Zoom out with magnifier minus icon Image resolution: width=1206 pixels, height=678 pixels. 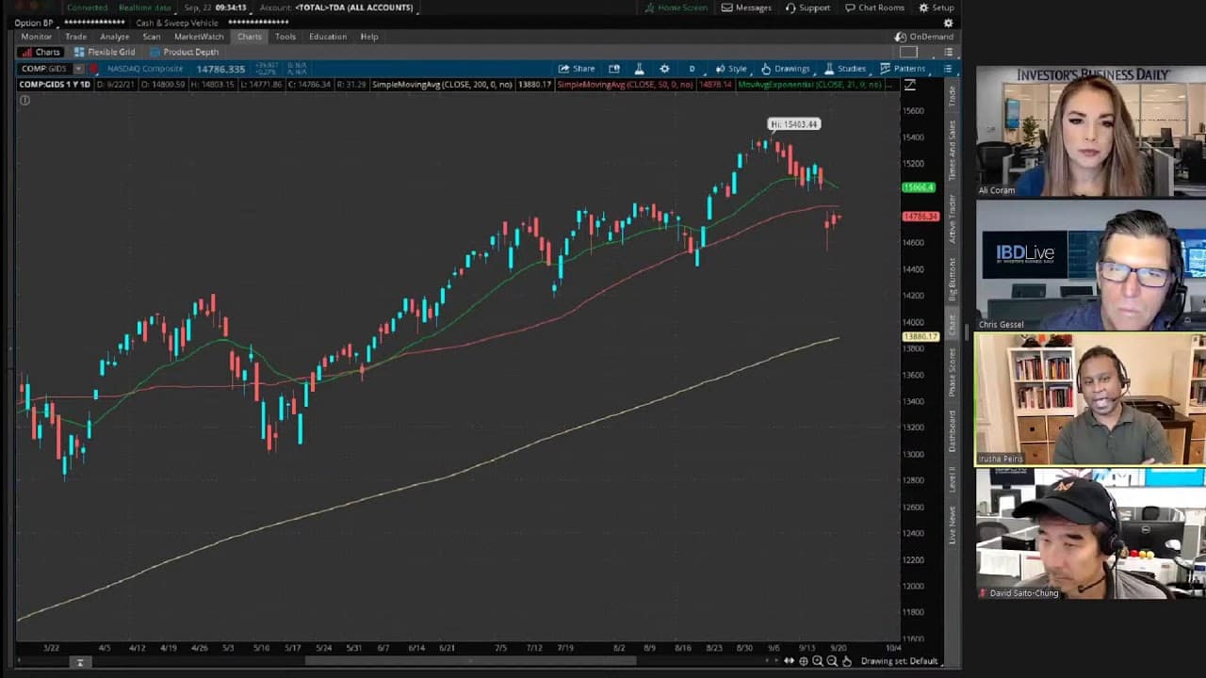click(832, 661)
